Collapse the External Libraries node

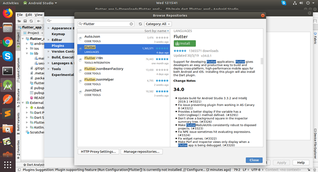pyautogui.click(x=23, y=103)
